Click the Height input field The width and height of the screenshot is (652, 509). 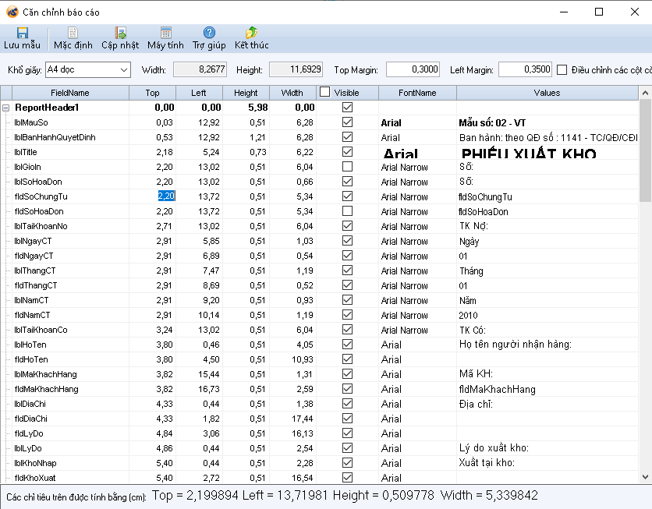point(296,69)
